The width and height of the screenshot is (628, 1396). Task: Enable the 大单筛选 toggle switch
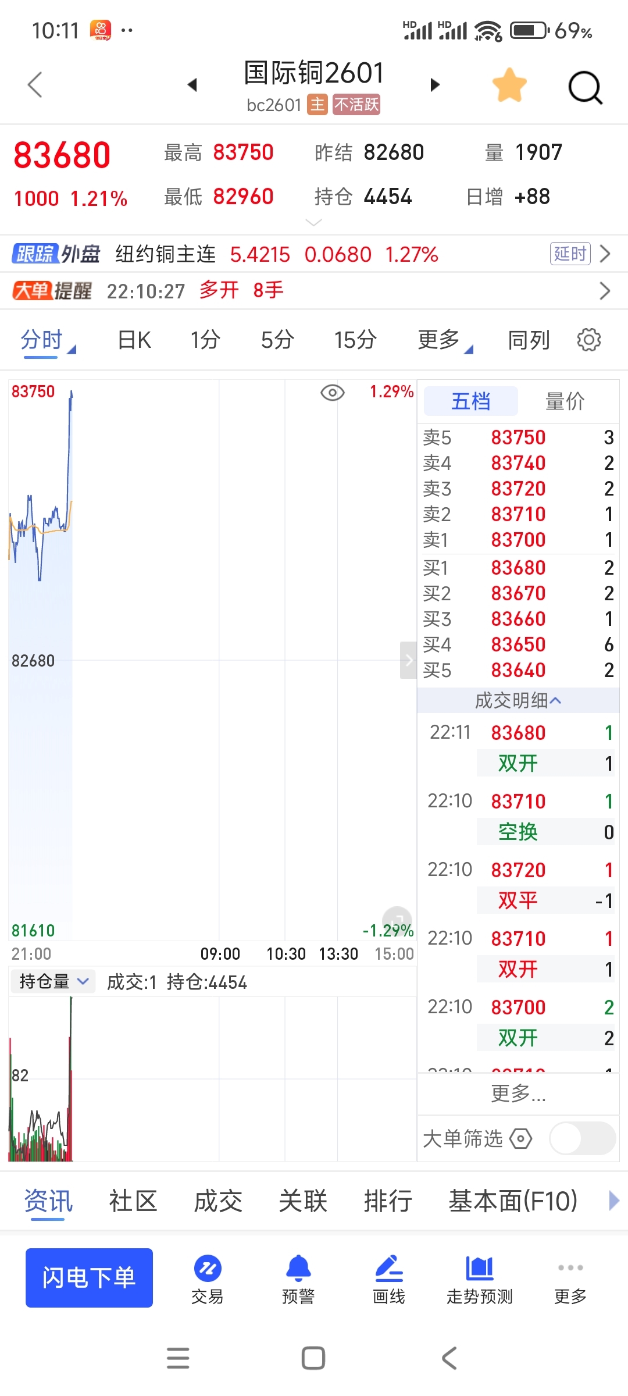click(582, 1138)
